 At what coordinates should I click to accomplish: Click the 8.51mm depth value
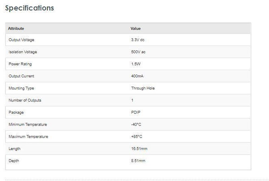[x=137, y=160]
